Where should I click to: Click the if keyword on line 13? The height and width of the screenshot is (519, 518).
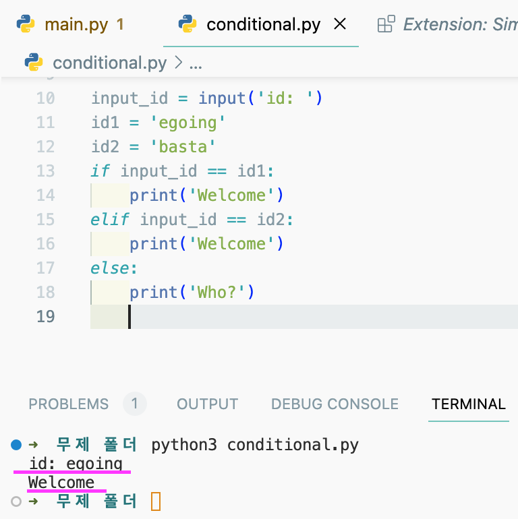100,171
